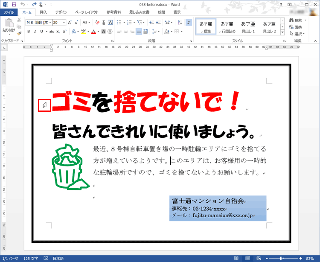Click the Copy icon in the clipboard group
320x262 pixels.
tap(19, 27)
